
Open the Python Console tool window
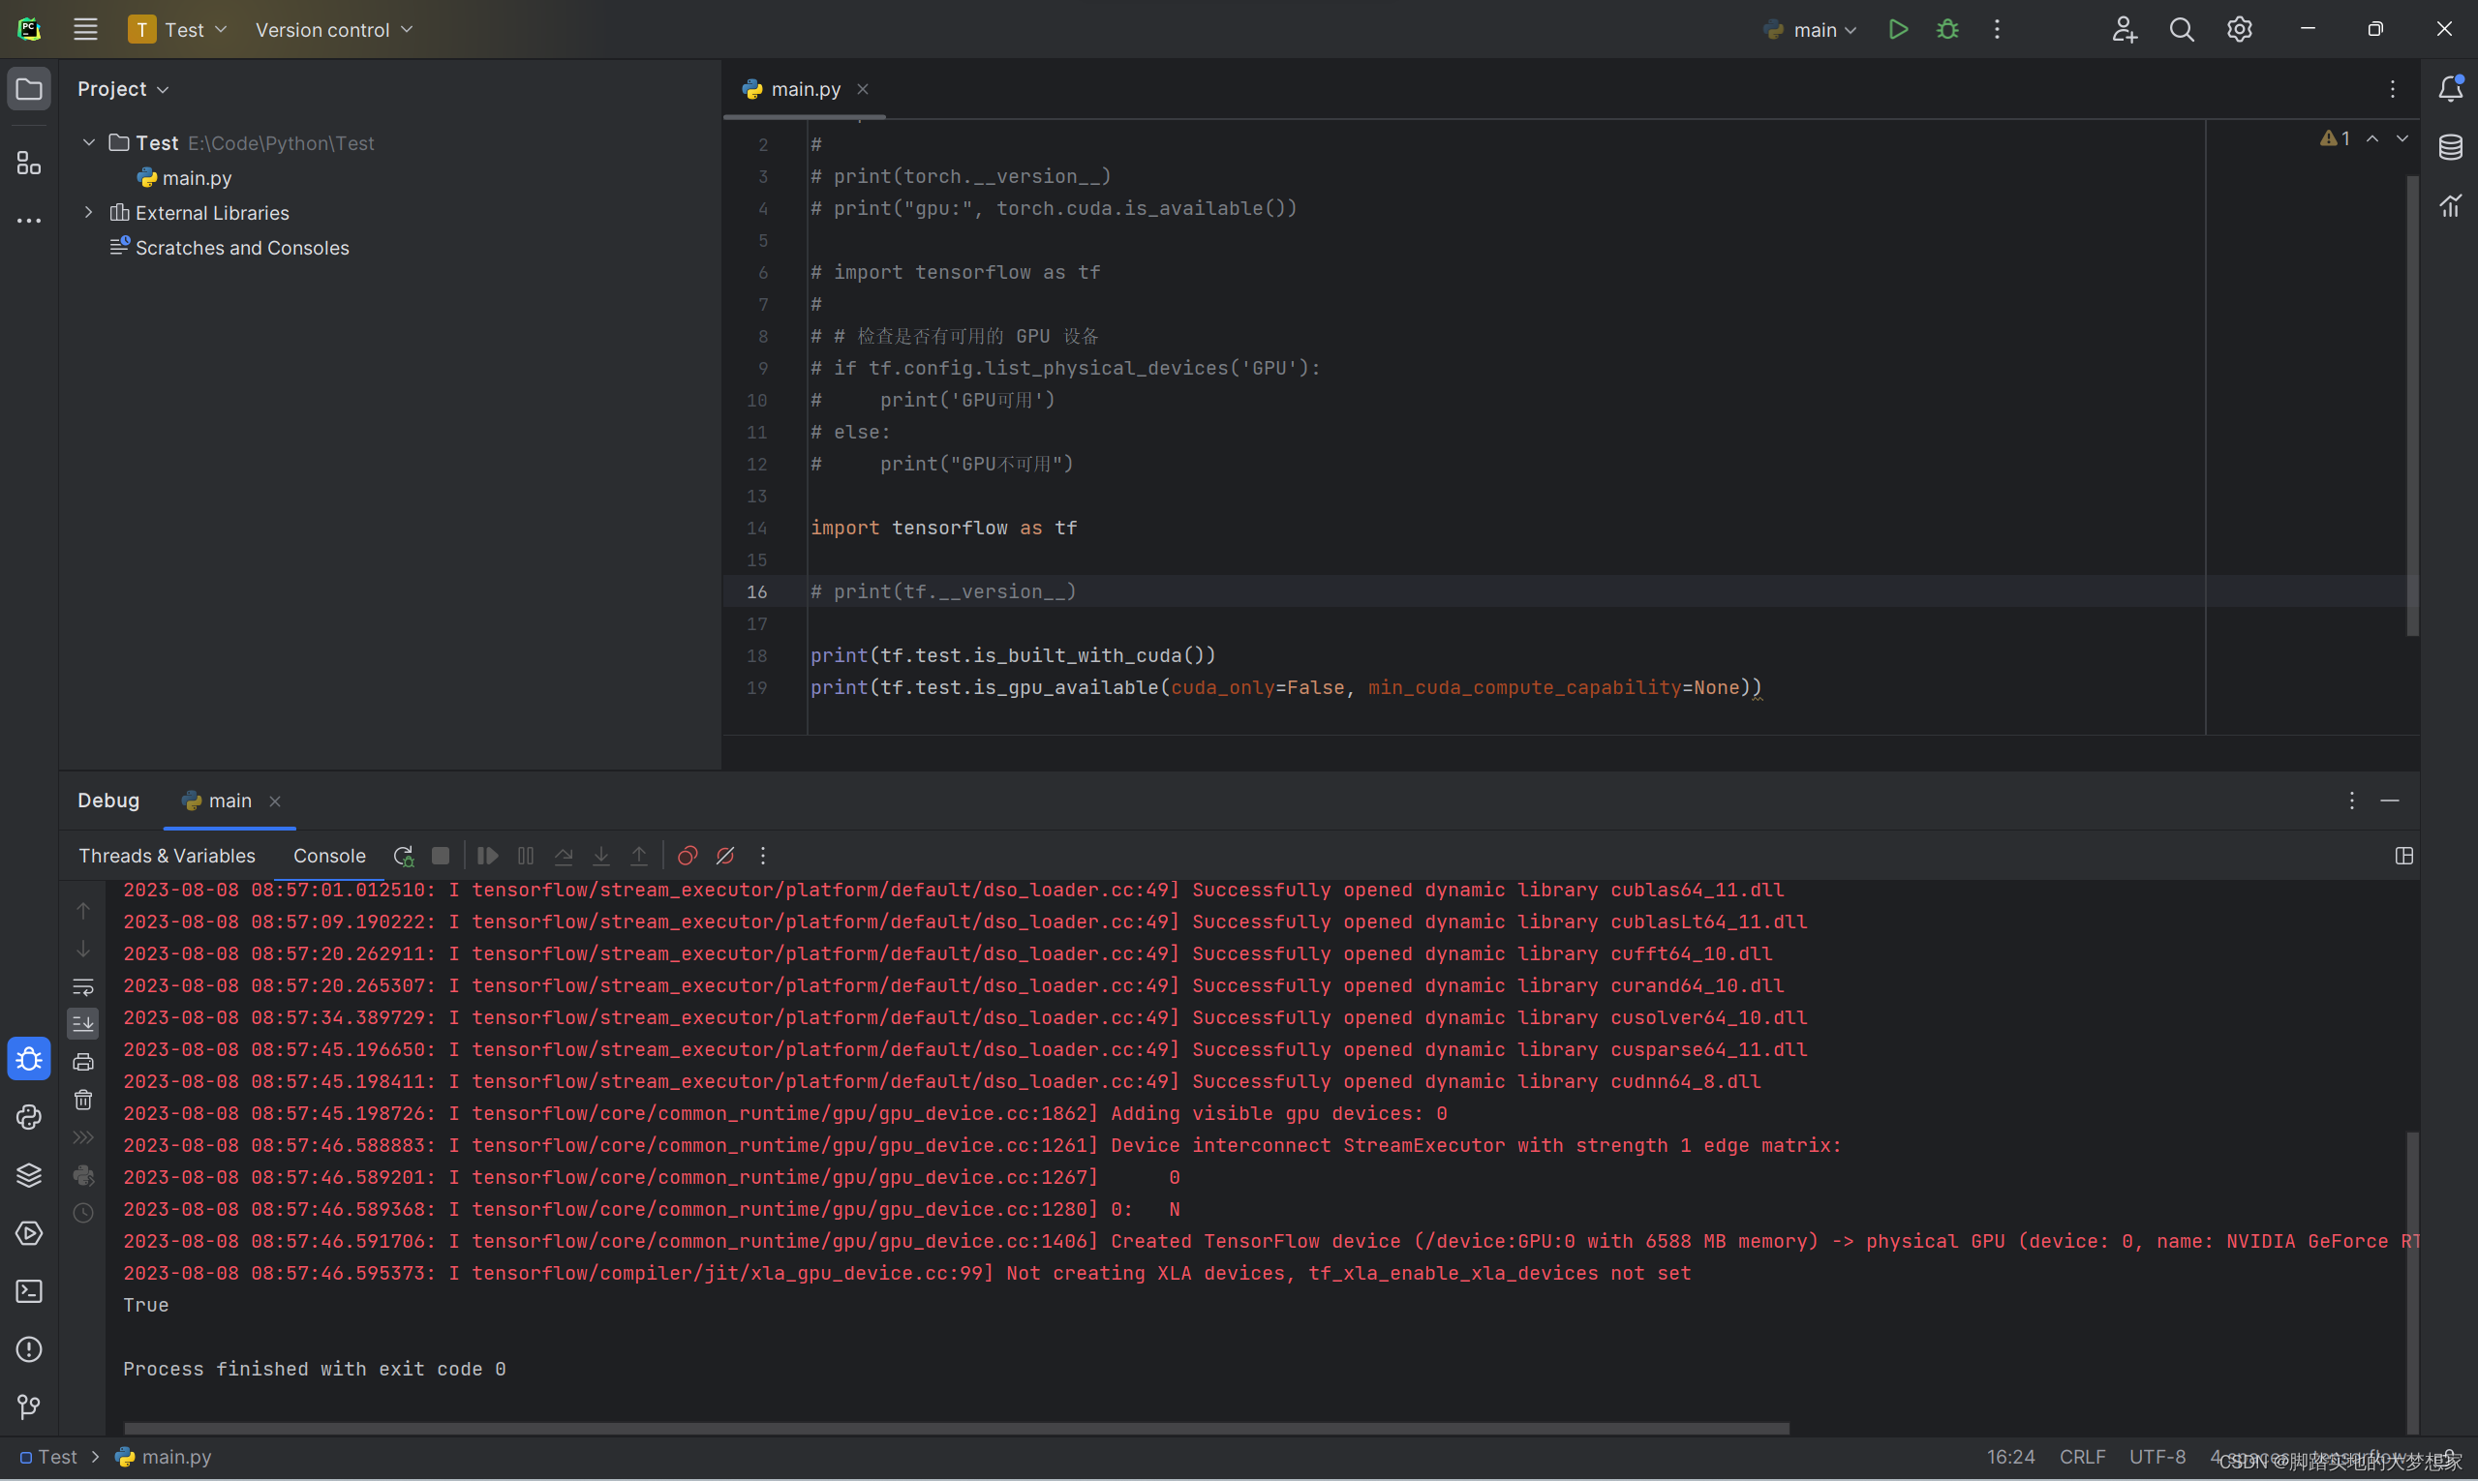point(29,1117)
